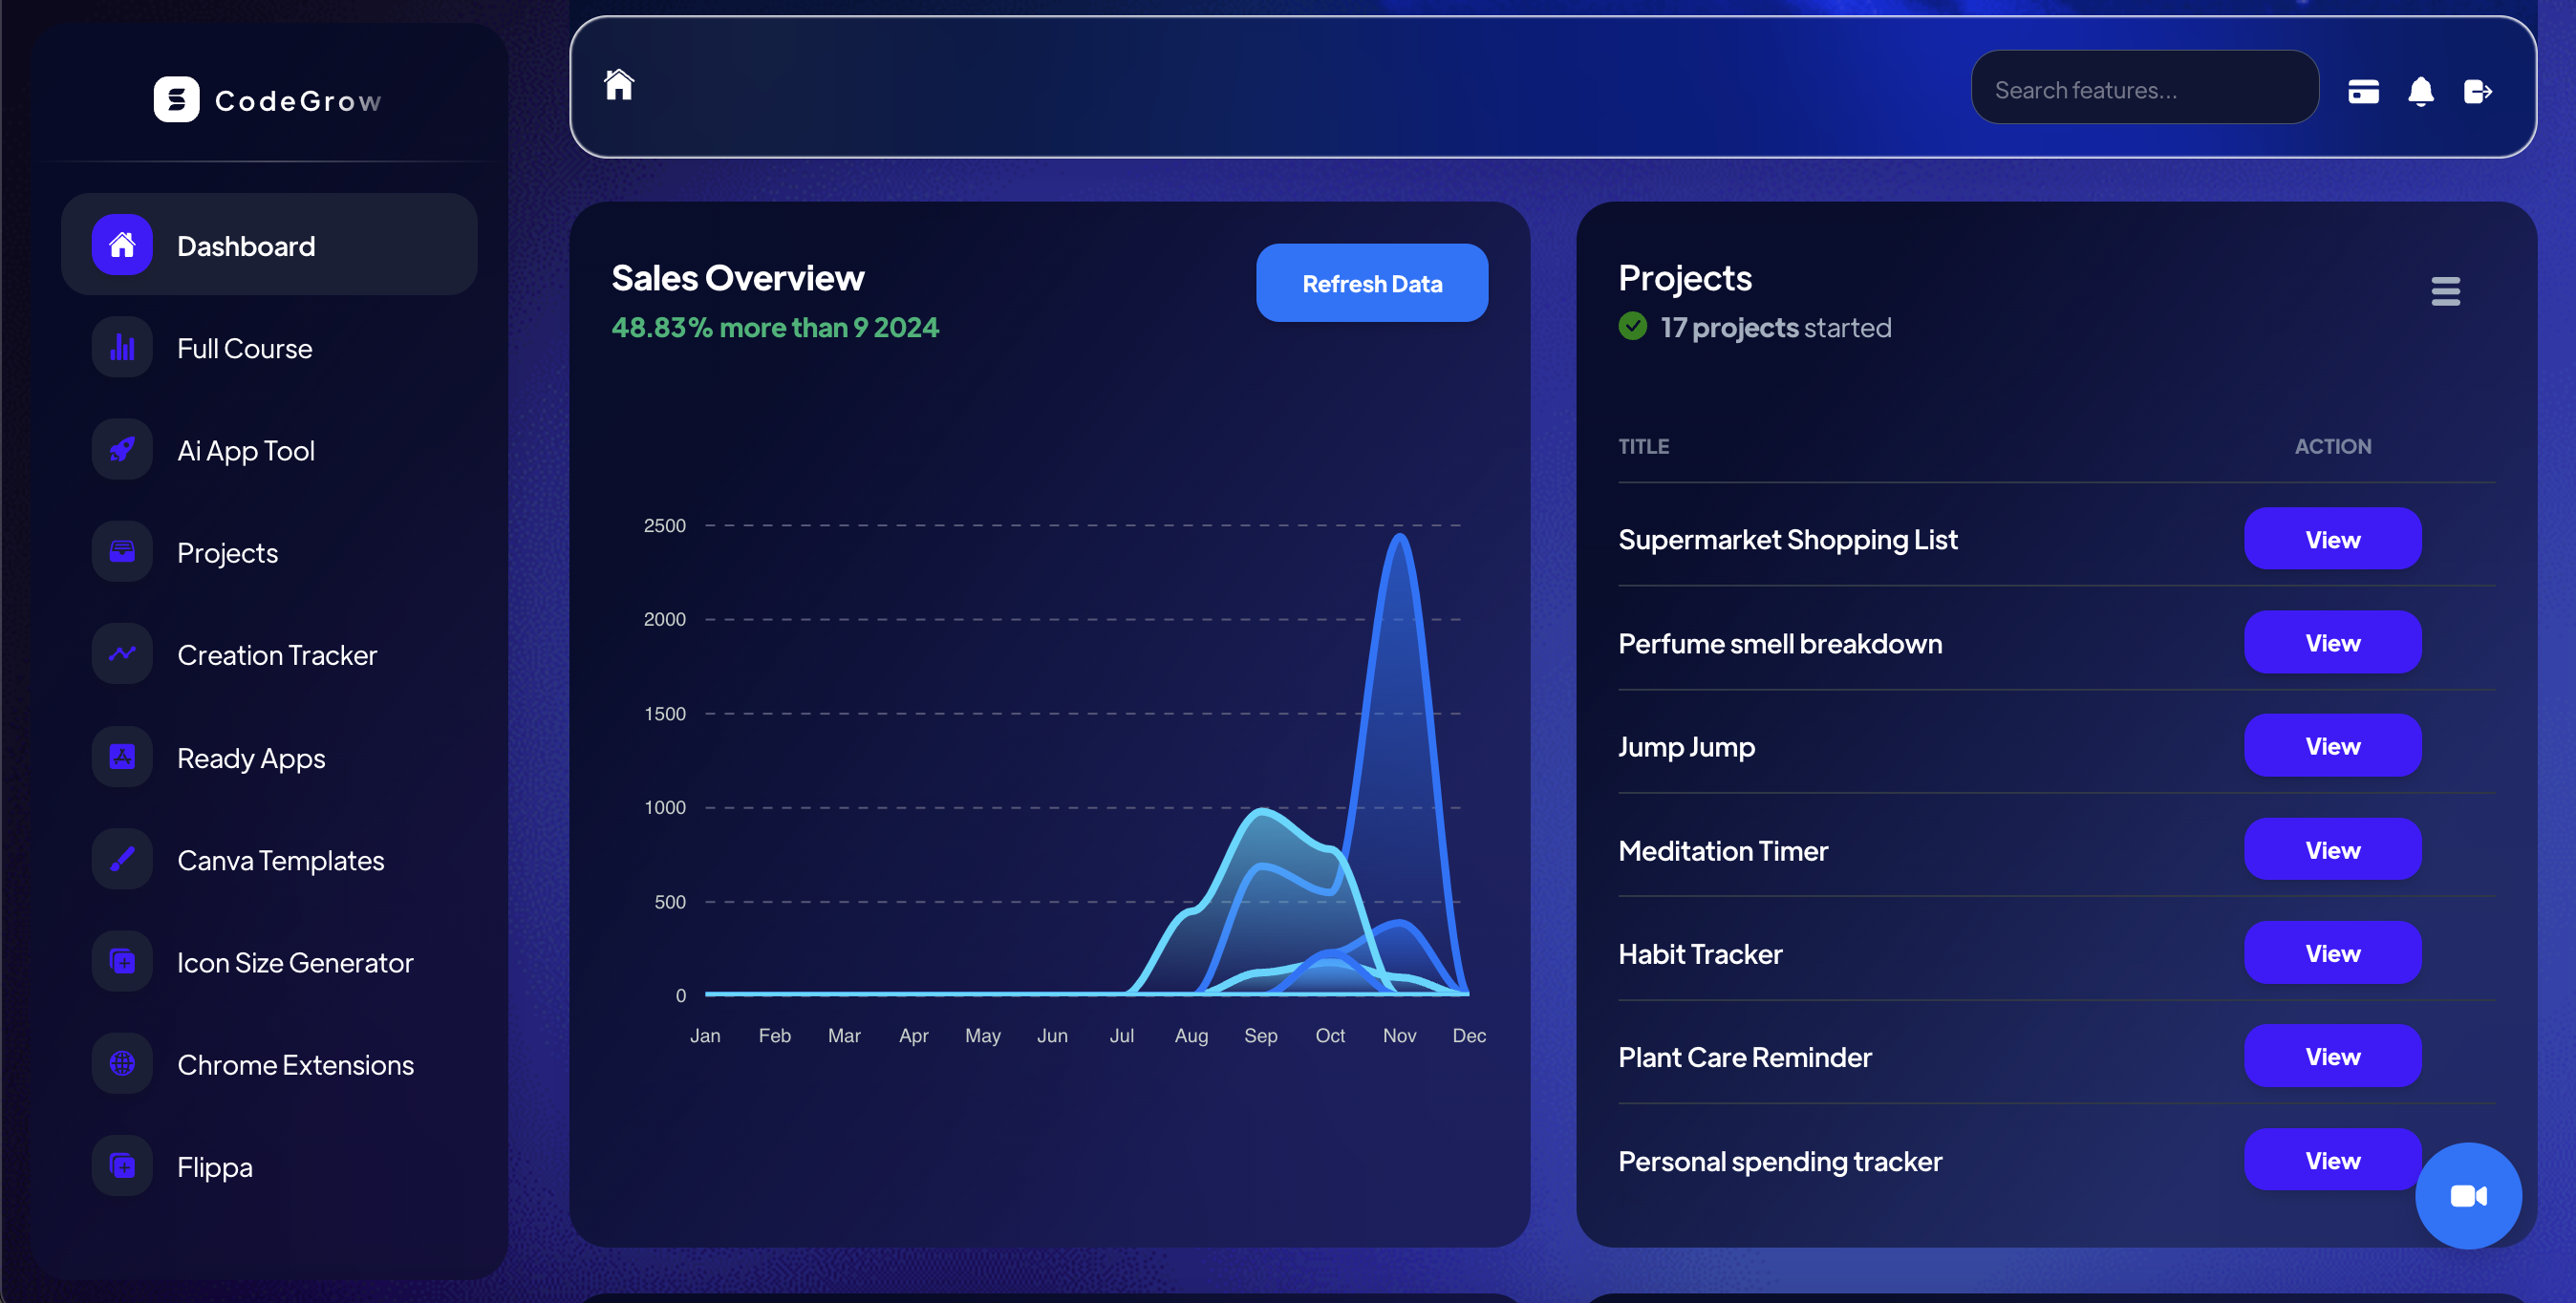Click the logout icon in header
The height and width of the screenshot is (1303, 2576).
(x=2477, y=91)
